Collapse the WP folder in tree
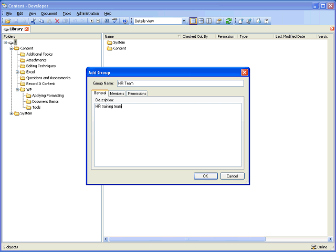 17,90
